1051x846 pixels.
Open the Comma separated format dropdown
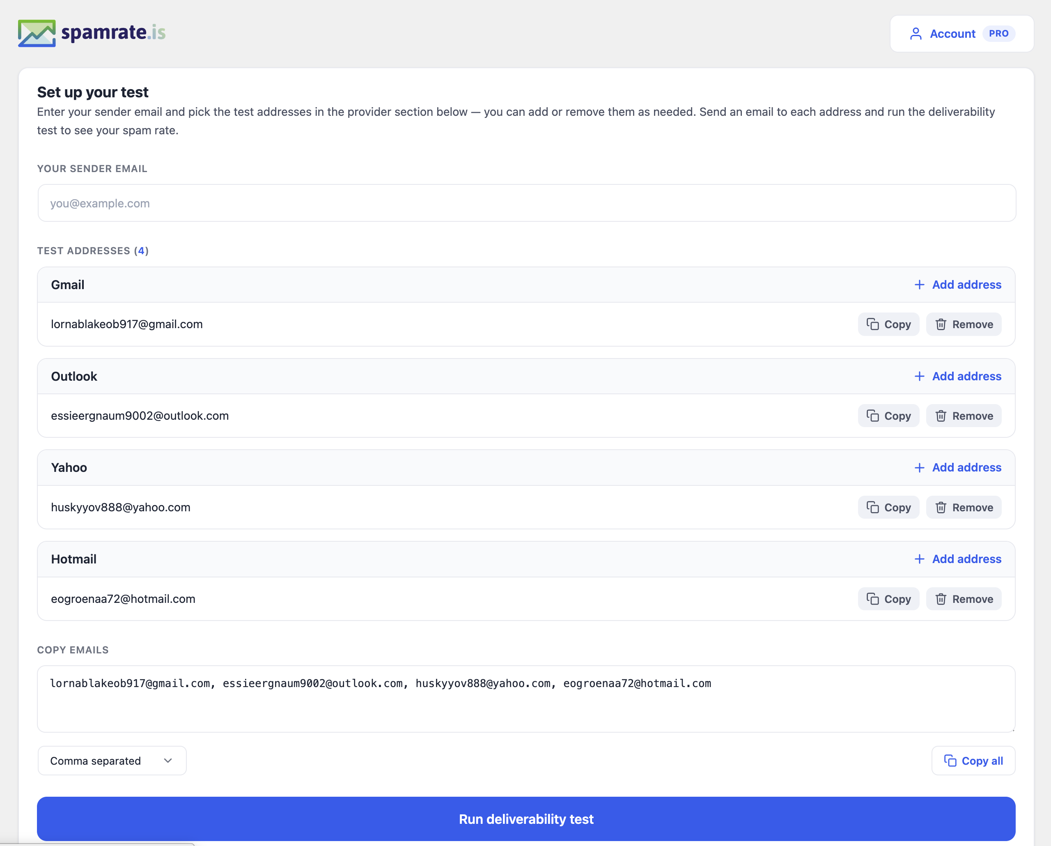coord(112,761)
